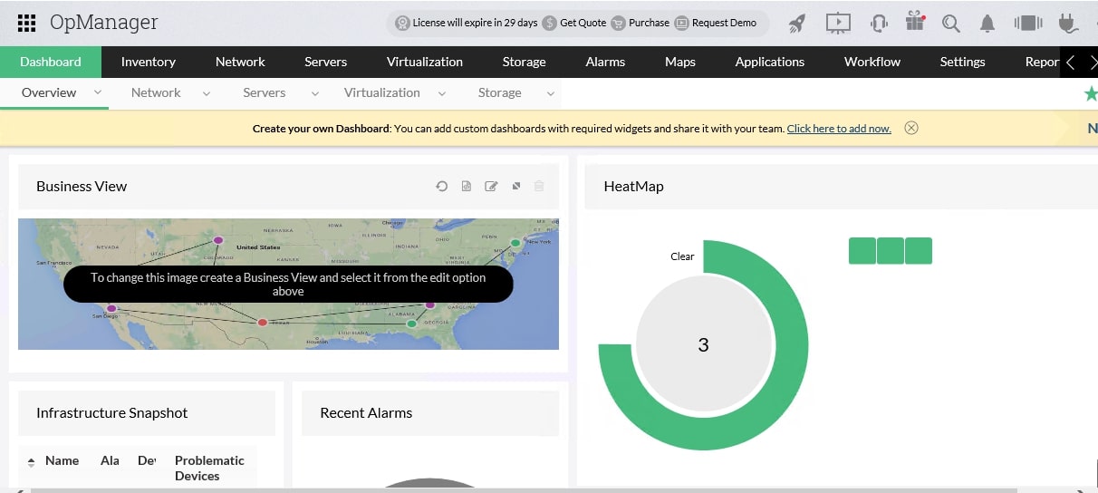Open the Alarms tab

[605, 62]
